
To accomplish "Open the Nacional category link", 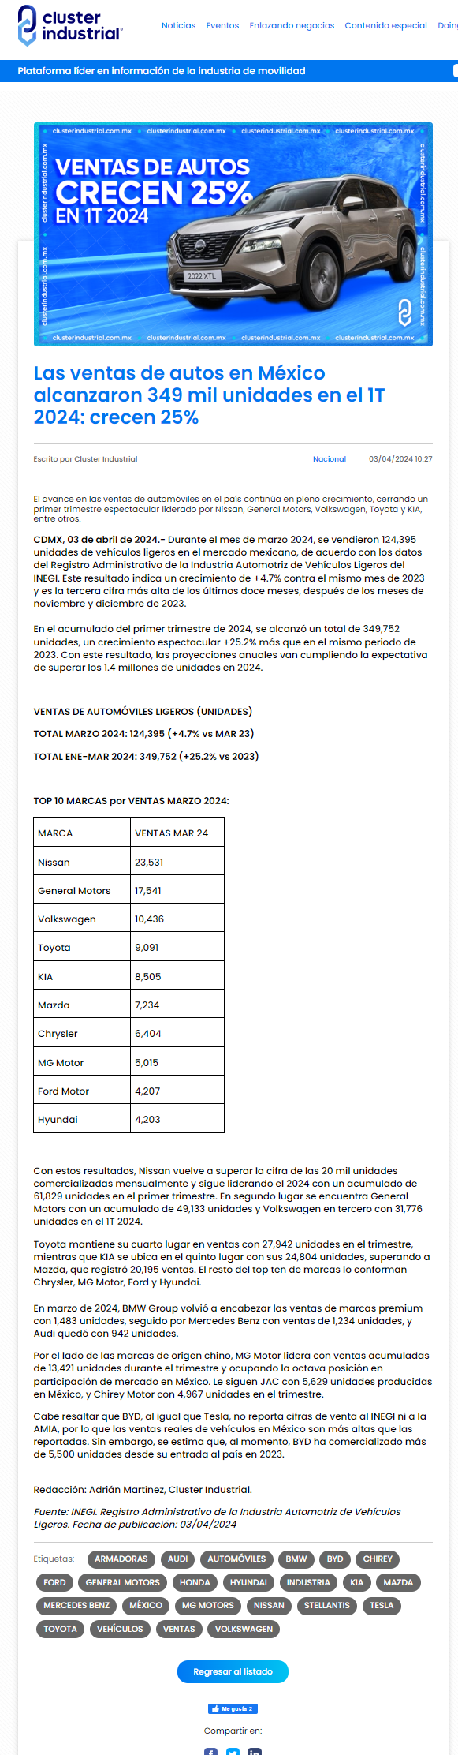I will (330, 458).
